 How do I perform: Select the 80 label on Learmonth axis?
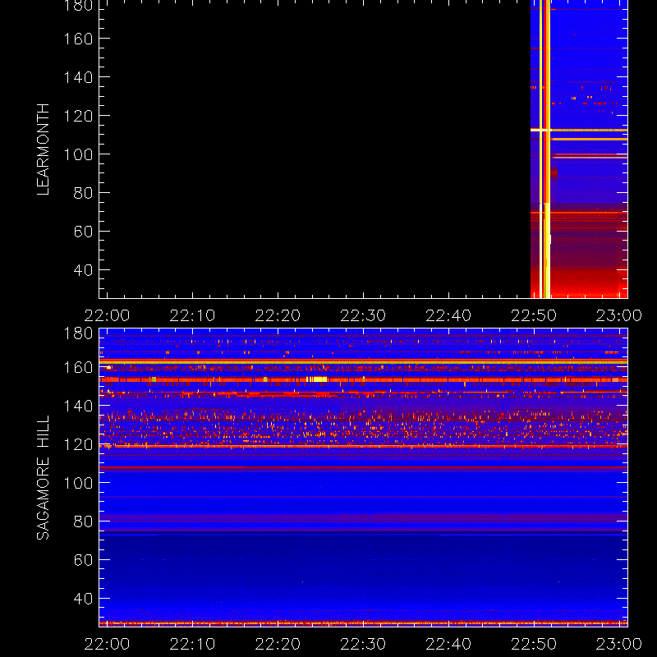(84, 193)
